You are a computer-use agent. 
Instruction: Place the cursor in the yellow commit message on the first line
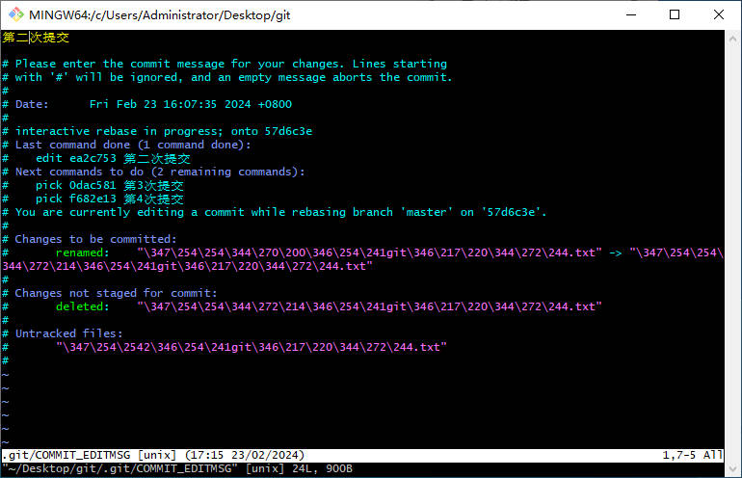pos(36,38)
